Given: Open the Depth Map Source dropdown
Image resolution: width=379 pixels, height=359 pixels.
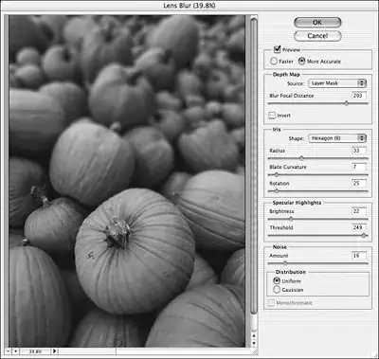Looking at the screenshot, I should (x=337, y=83).
